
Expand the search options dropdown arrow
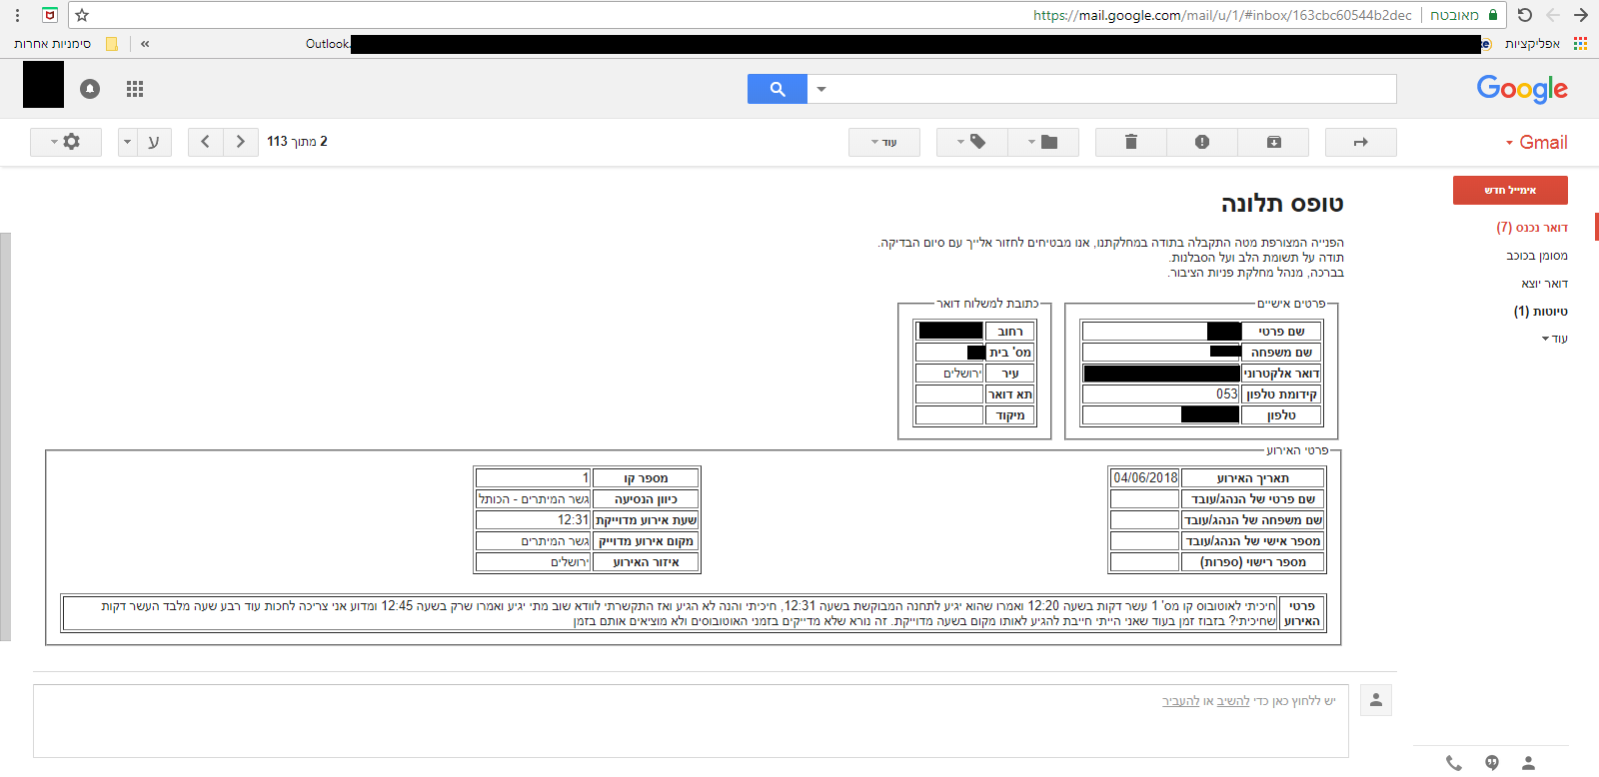click(821, 89)
